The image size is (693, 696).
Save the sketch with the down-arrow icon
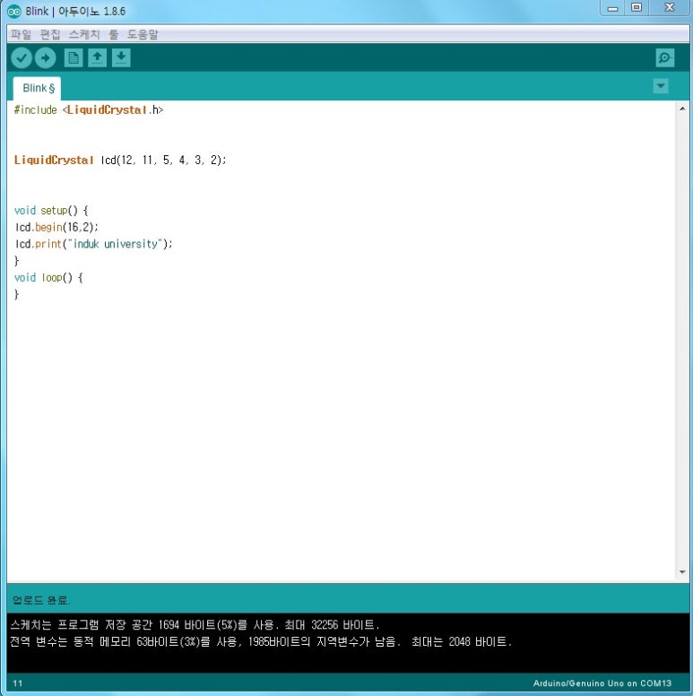point(121,57)
